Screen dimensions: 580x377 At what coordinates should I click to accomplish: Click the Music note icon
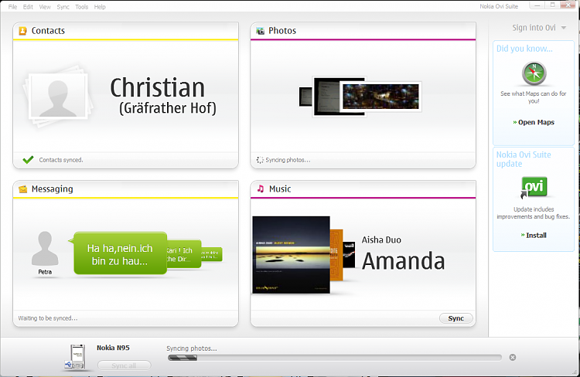tap(261, 188)
